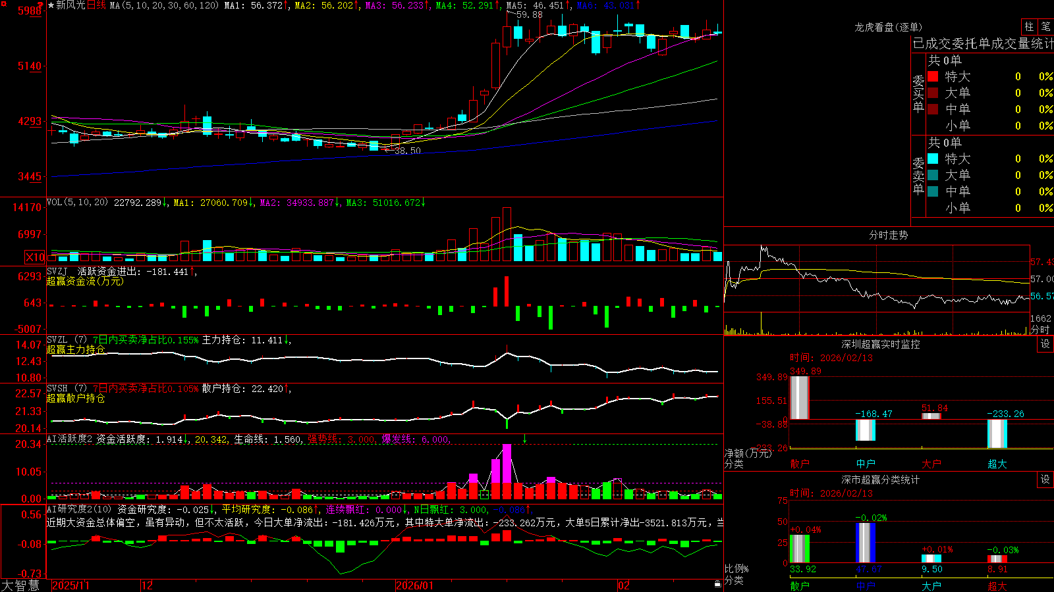Click the lock icon at the date axis end
1054x592 pixels.
[x=718, y=583]
